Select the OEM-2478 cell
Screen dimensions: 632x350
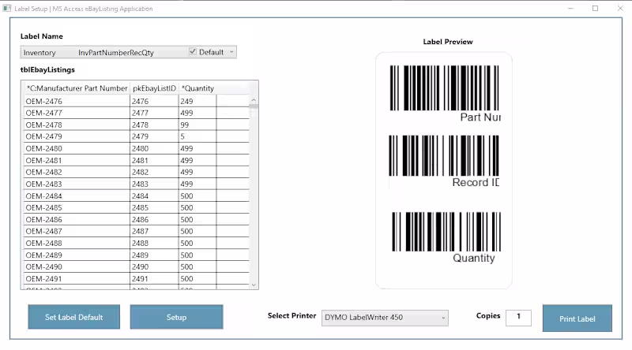(x=77, y=125)
